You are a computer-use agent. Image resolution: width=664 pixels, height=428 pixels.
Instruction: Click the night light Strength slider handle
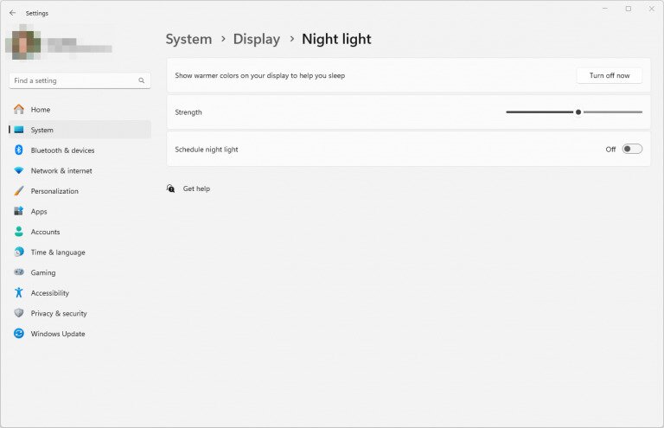point(578,112)
